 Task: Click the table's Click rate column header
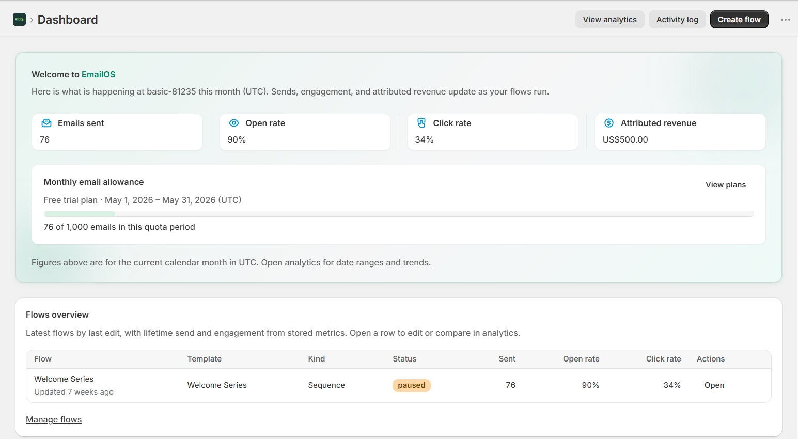[x=664, y=359]
